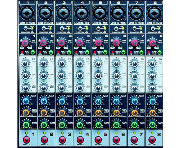The height and width of the screenshot is (148, 181).
Task: Engage the green PAD button on channel 5
Action: [105, 52]
